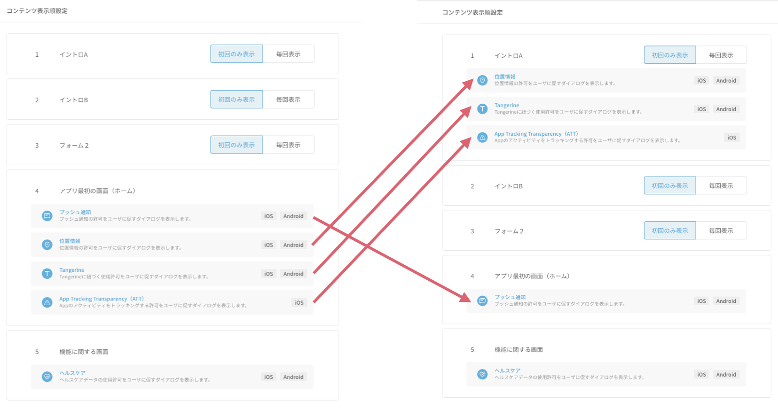Screen dimensions: 778x408
Task: Click コンテンツ表示順設定 title in right panel
Action: 472,12
